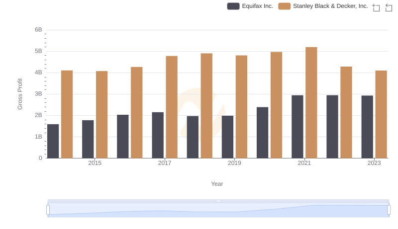Screen dimensions: 398x229
Task: Click the 2015 Stanley Black & Decker bar
Action: coord(102,114)
